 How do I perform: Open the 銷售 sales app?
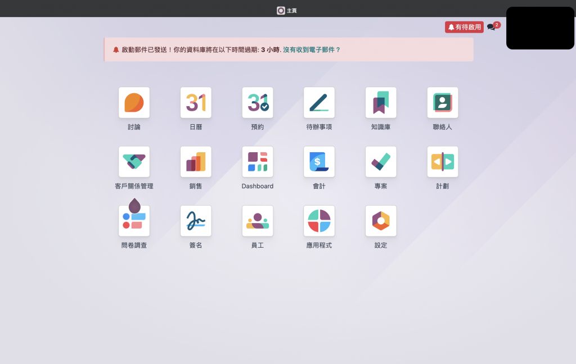[196, 162]
